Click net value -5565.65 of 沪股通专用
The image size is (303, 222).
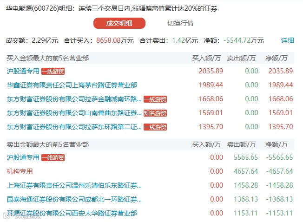[x=279, y=157]
